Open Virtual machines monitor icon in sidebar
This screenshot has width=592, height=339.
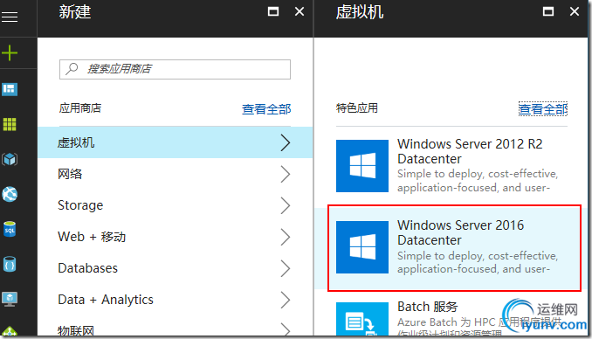[10, 299]
